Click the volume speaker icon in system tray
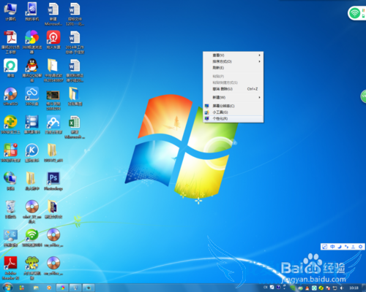 [342, 288]
